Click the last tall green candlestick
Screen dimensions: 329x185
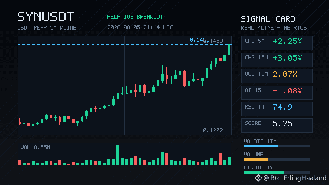coord(229,50)
